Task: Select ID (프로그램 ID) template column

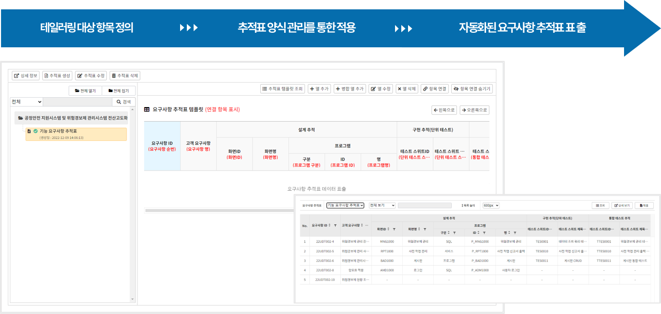Action: coord(342,162)
